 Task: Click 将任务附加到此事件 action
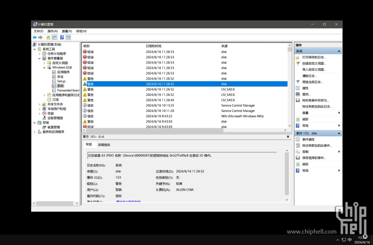(x=317, y=146)
